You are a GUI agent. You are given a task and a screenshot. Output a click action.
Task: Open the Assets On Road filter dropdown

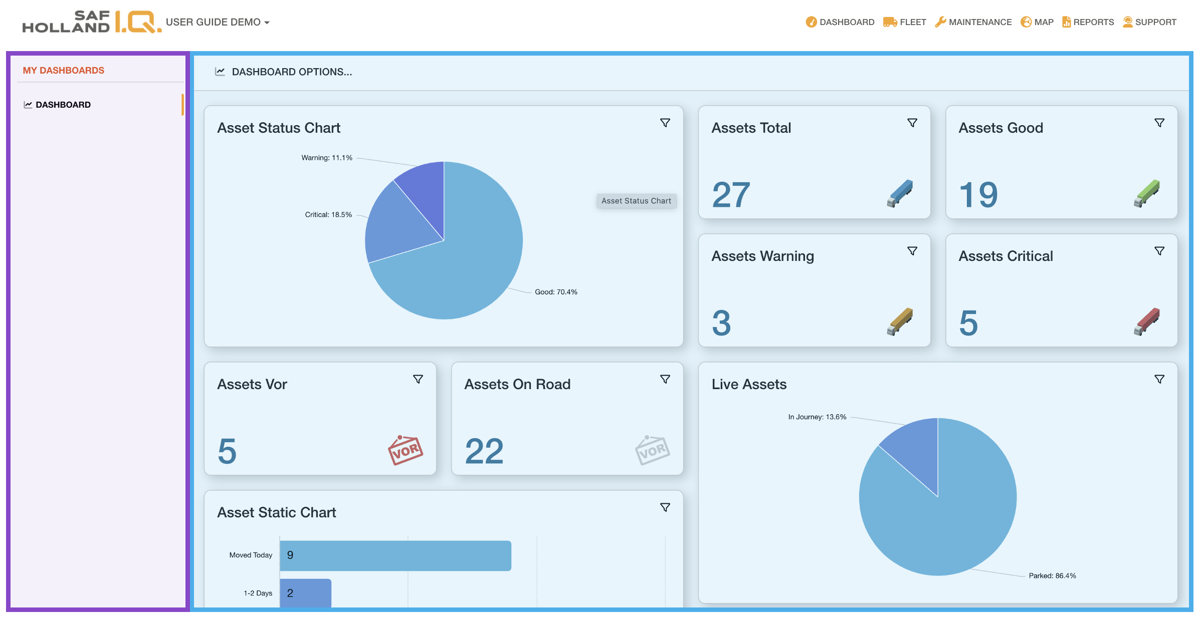pos(666,379)
